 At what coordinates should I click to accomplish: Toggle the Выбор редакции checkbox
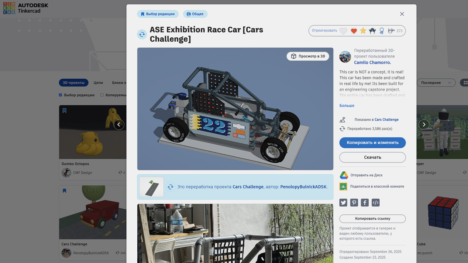click(x=60, y=95)
